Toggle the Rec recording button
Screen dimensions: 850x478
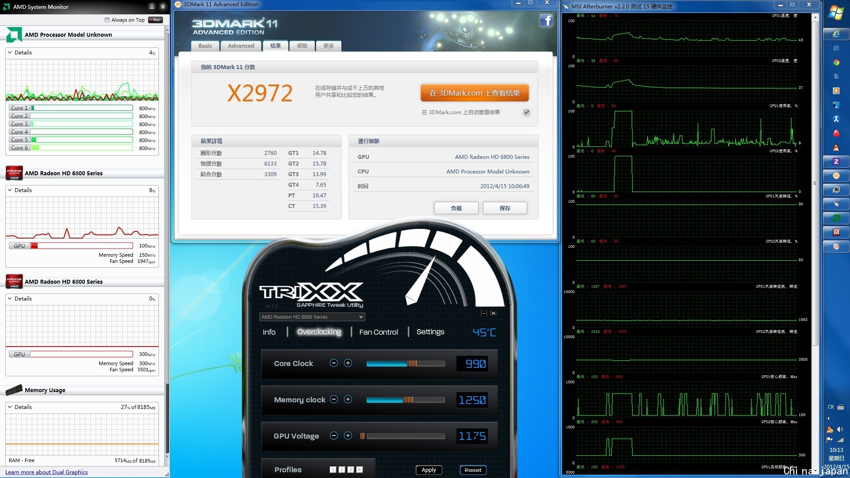pos(155,20)
